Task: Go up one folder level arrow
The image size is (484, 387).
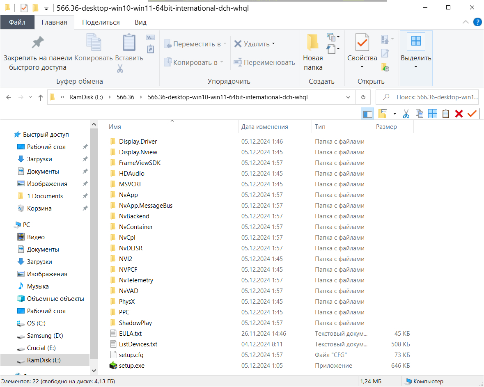Action: pos(41,98)
